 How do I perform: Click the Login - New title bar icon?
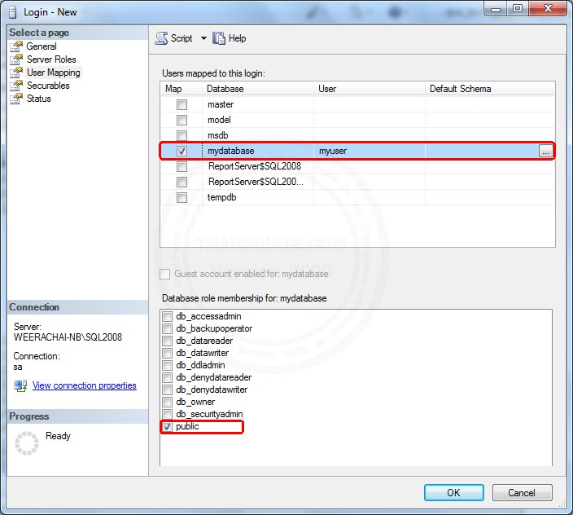click(12, 12)
